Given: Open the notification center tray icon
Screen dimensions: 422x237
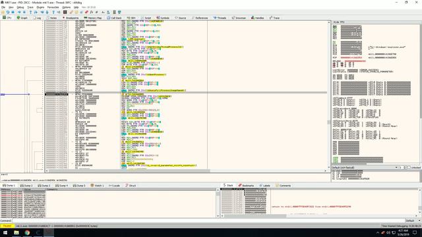Looking at the screenshot, I should [x=415, y=232].
